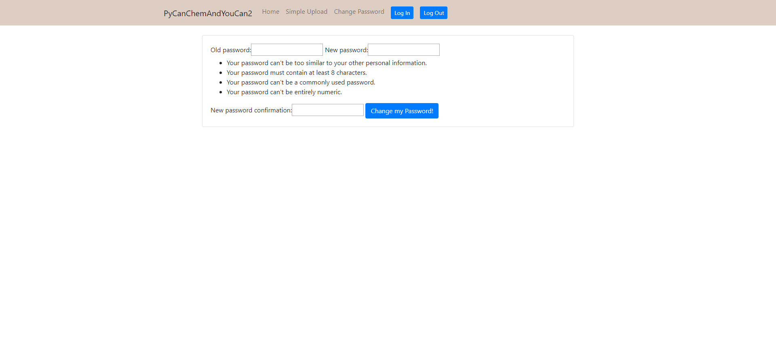
Task: Click the blue Log Out button
Action: pyautogui.click(x=434, y=13)
